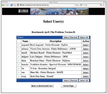Click the Home Page button
This screenshot has width=107, height=94.
[x=68, y=86]
